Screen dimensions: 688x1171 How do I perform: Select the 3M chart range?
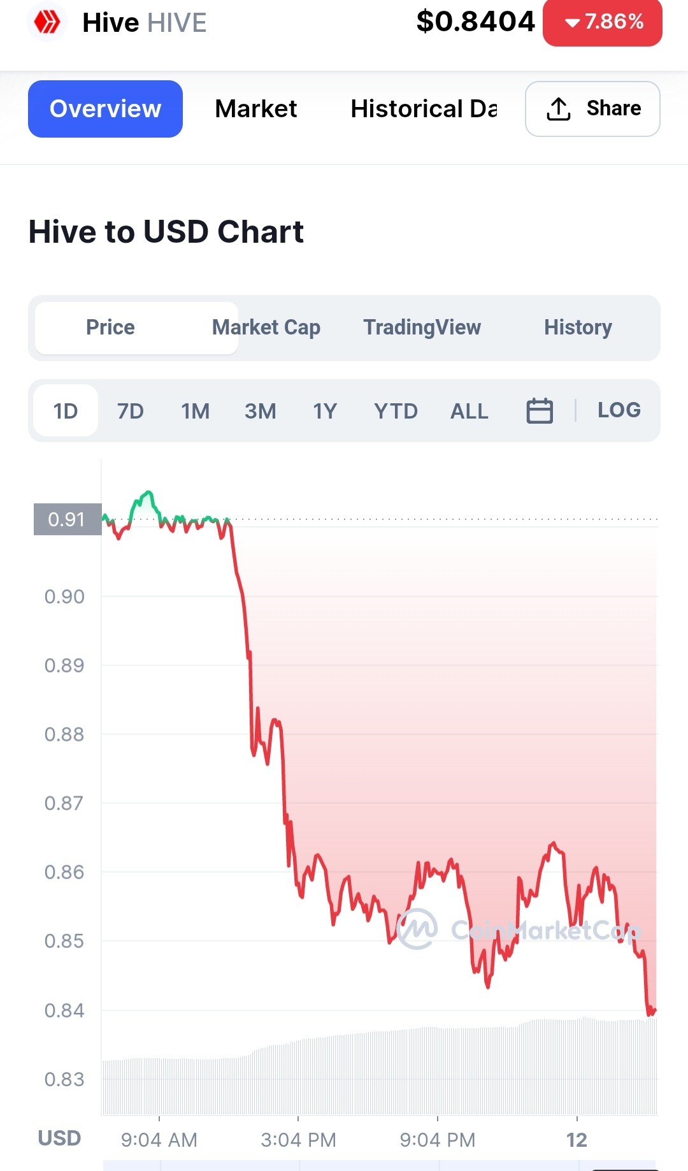pyautogui.click(x=260, y=411)
